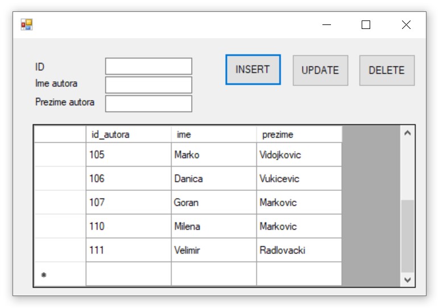This screenshot has width=439, height=308.
Task: Select the id cell with value 110
Action: click(128, 226)
